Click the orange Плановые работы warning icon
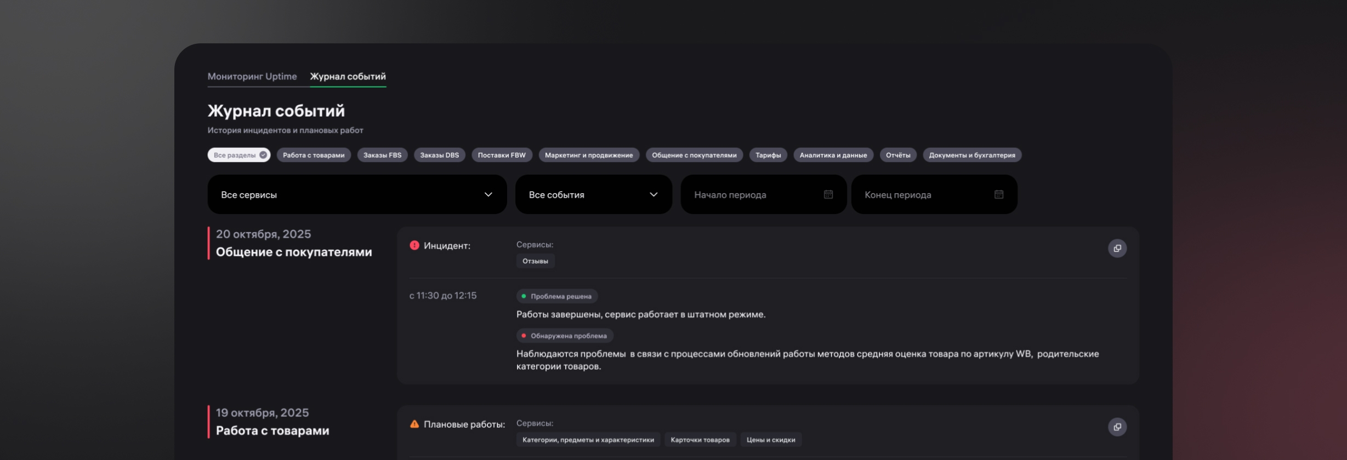1347x460 pixels. (x=414, y=424)
